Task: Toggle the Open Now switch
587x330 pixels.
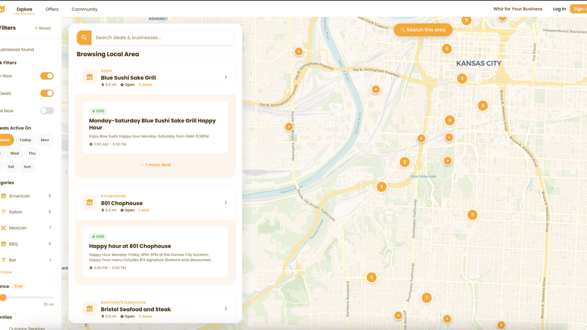Action: tap(47, 76)
